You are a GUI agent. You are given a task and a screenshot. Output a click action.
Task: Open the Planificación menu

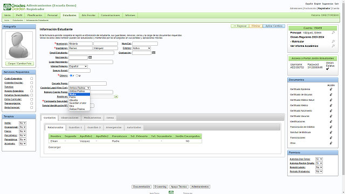34,15
